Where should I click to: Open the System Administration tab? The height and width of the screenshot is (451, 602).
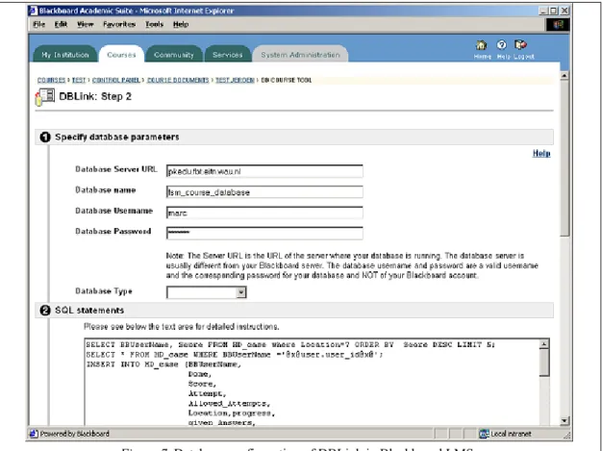pos(300,55)
